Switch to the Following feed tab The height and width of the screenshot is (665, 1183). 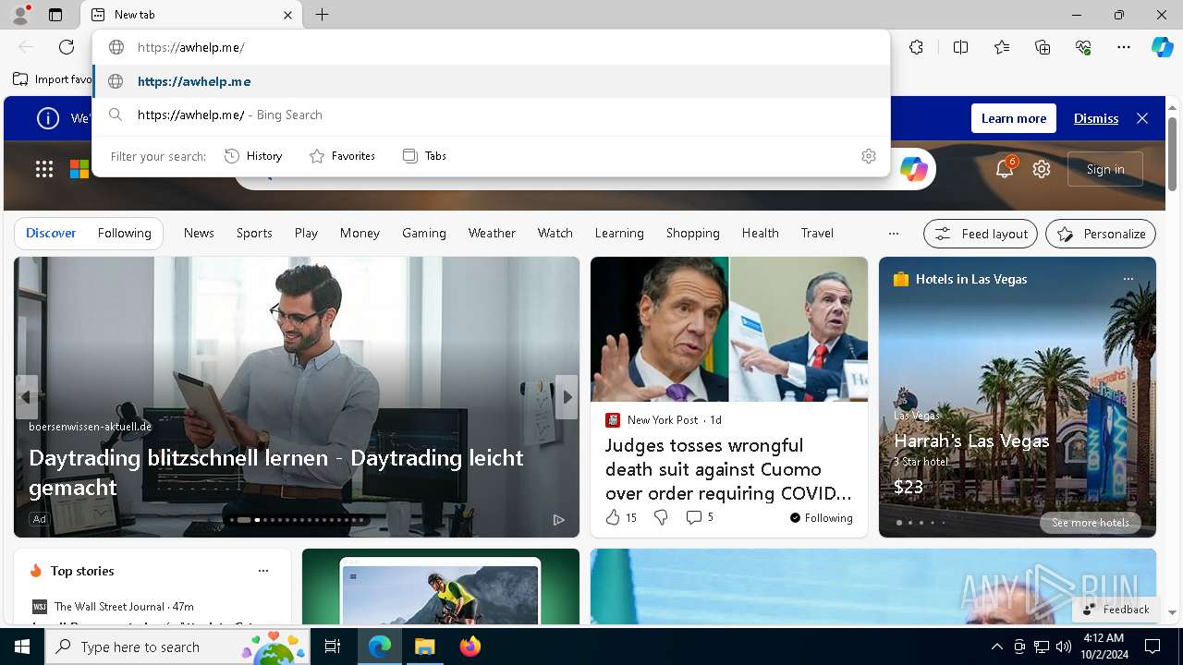[x=124, y=233]
